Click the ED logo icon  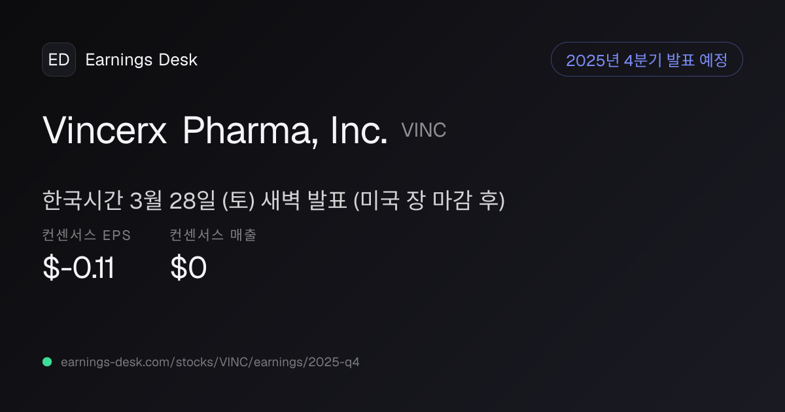(59, 60)
